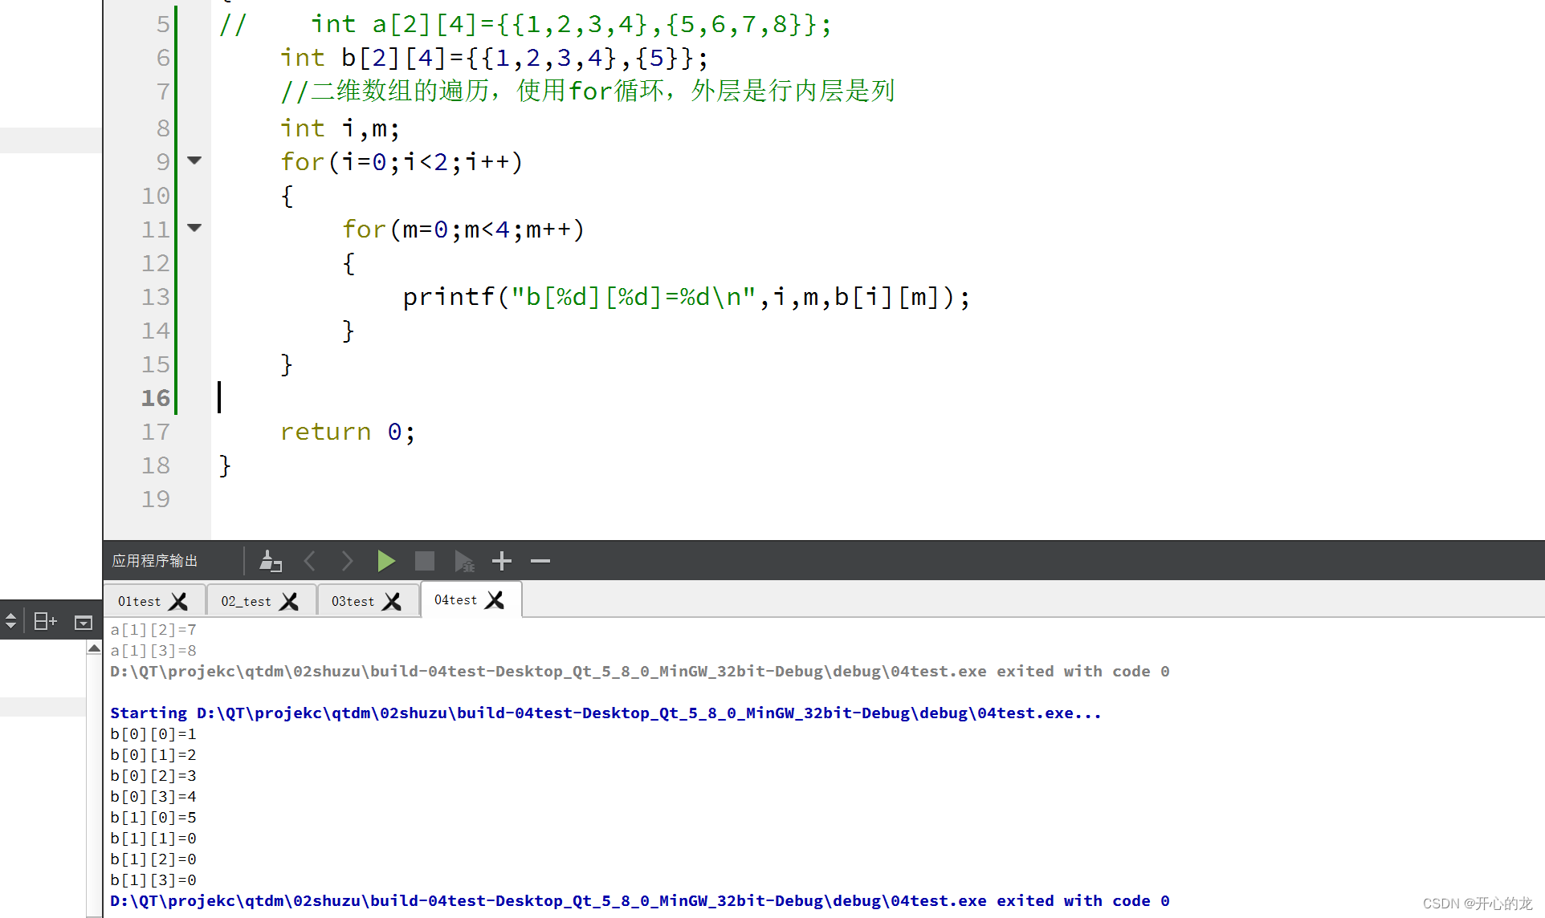1545x918 pixels.
Task: Zoom out output with minus icon
Action: click(540, 561)
